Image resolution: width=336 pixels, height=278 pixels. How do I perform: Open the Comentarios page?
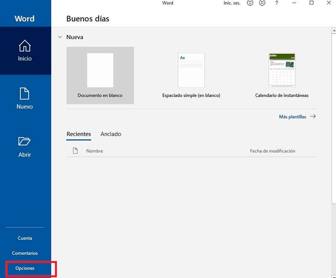25,253
